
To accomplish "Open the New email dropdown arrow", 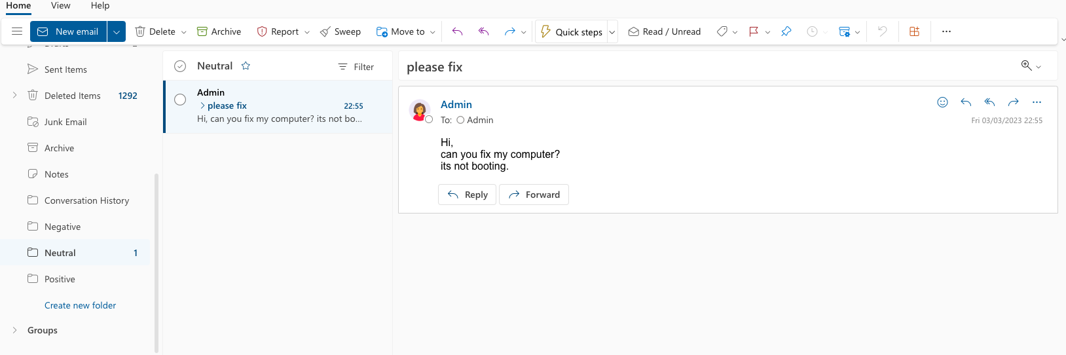I will 117,31.
